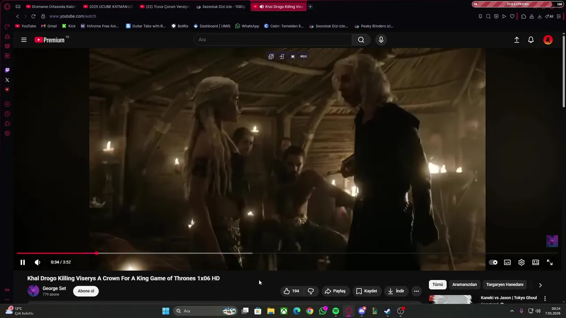Open Opera Easy Setup menu lines
The height and width of the screenshot is (318, 566).
click(559, 16)
